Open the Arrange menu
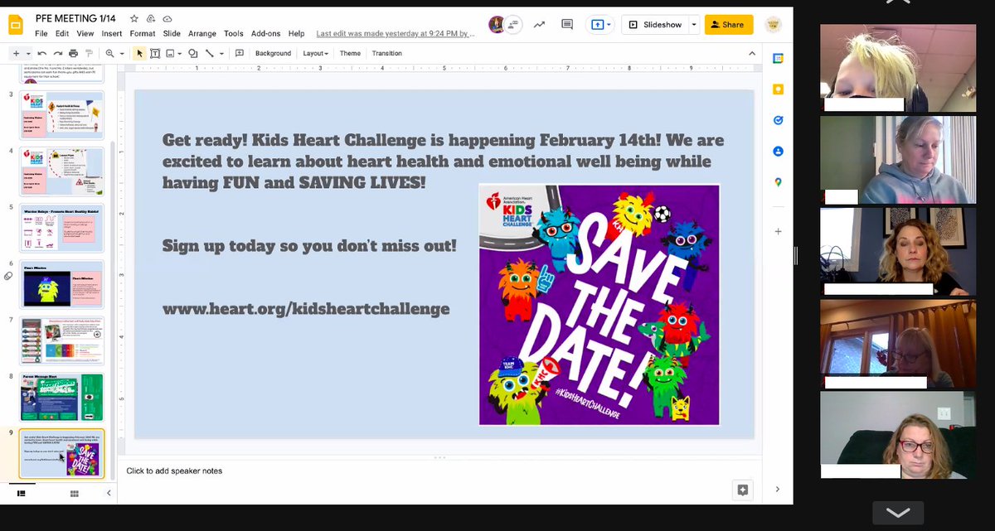The image size is (995, 531). coord(202,34)
